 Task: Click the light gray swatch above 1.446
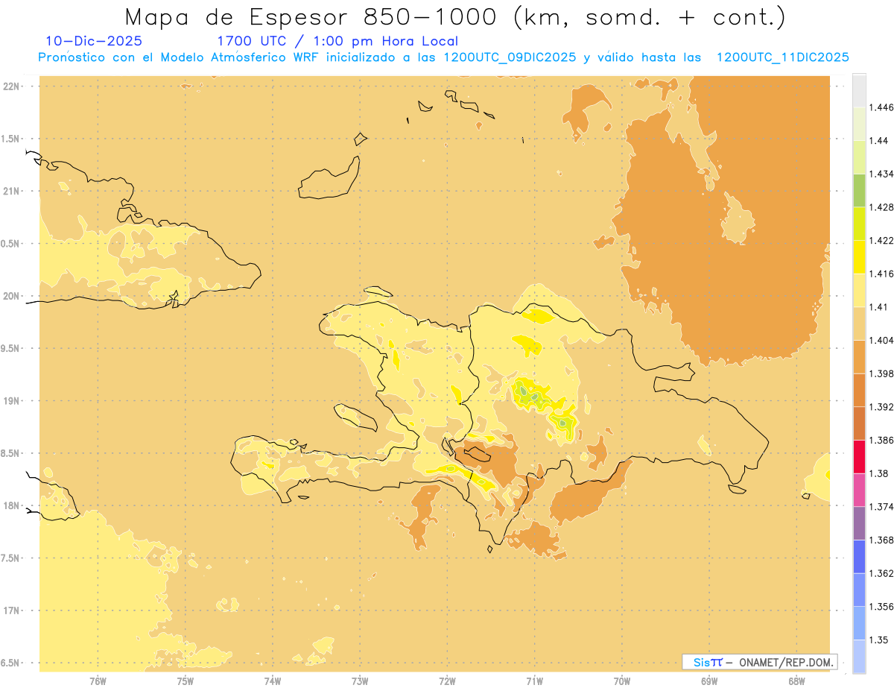point(859,91)
